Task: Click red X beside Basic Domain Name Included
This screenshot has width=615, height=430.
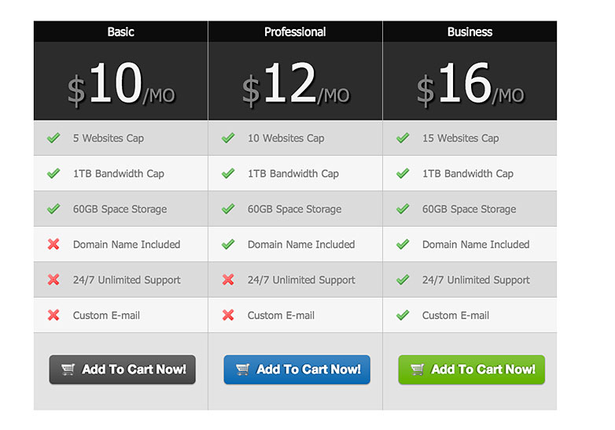Action: [53, 244]
